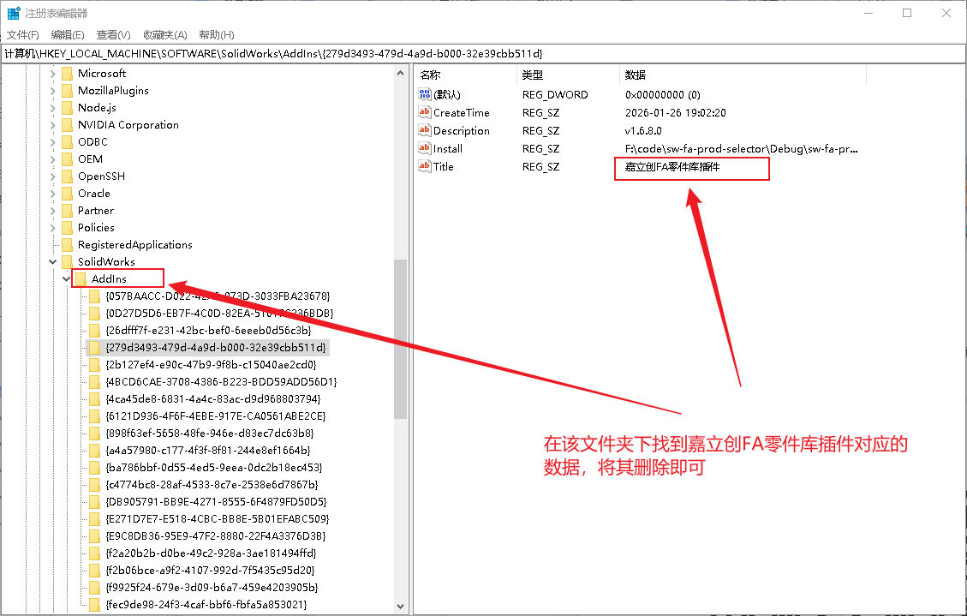The width and height of the screenshot is (967, 616).
Task: Sort values by the 名称 column header
Action: point(466,75)
